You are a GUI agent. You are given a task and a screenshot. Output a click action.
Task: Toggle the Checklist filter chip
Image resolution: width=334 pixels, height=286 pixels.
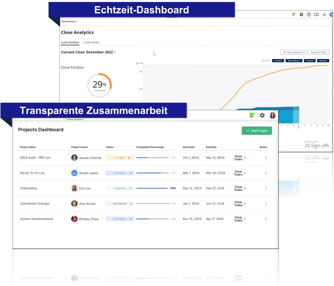click(278, 61)
